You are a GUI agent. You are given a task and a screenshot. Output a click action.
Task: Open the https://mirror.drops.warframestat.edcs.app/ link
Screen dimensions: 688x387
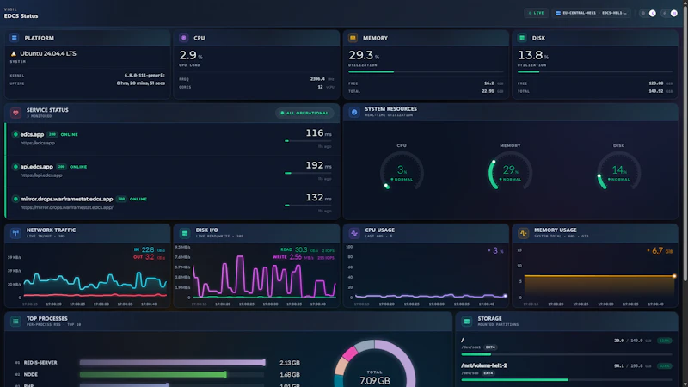67,207
